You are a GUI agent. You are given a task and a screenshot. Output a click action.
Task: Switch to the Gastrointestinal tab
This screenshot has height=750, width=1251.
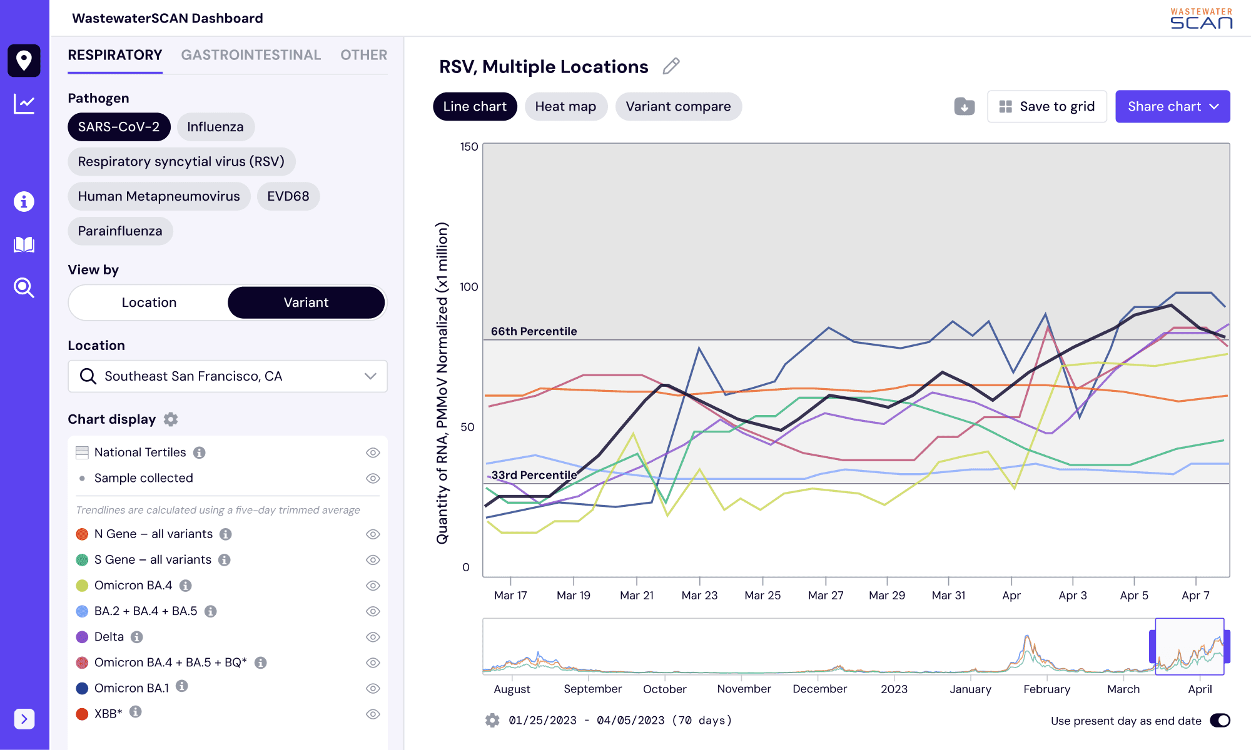click(251, 55)
